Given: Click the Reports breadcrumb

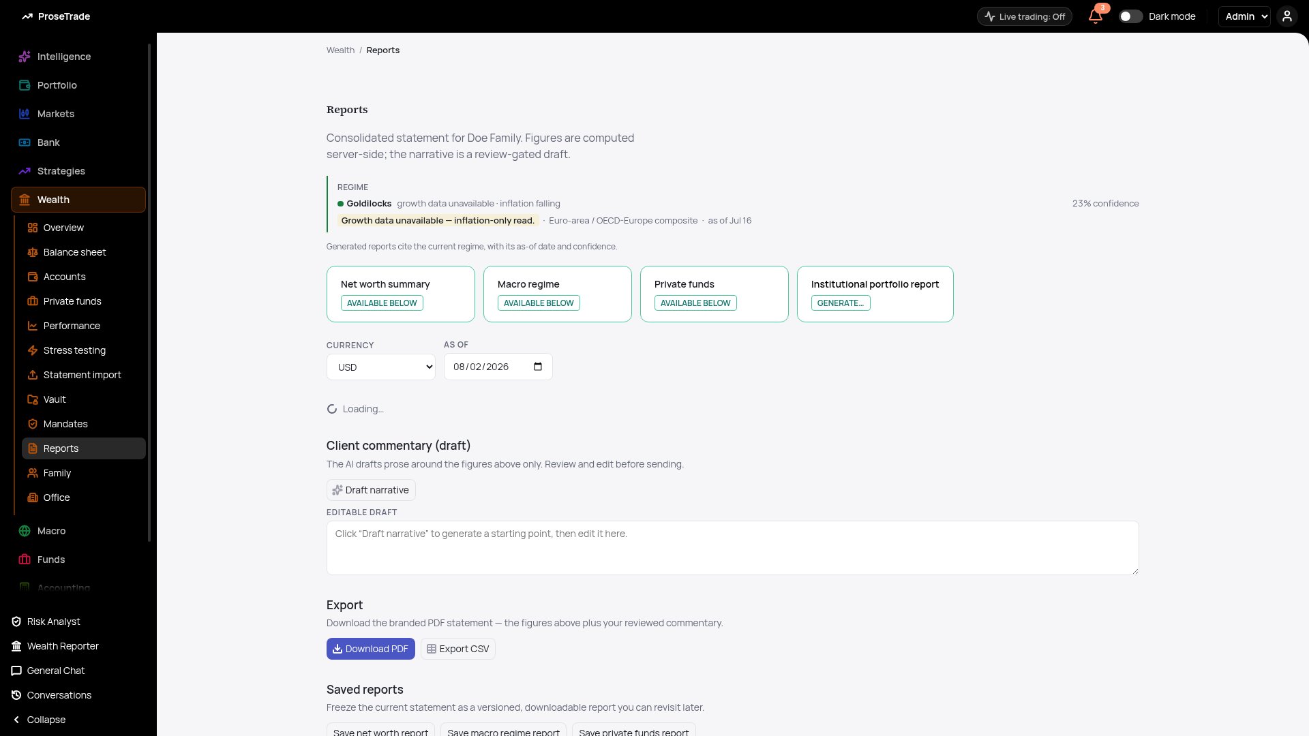Looking at the screenshot, I should (383, 50).
